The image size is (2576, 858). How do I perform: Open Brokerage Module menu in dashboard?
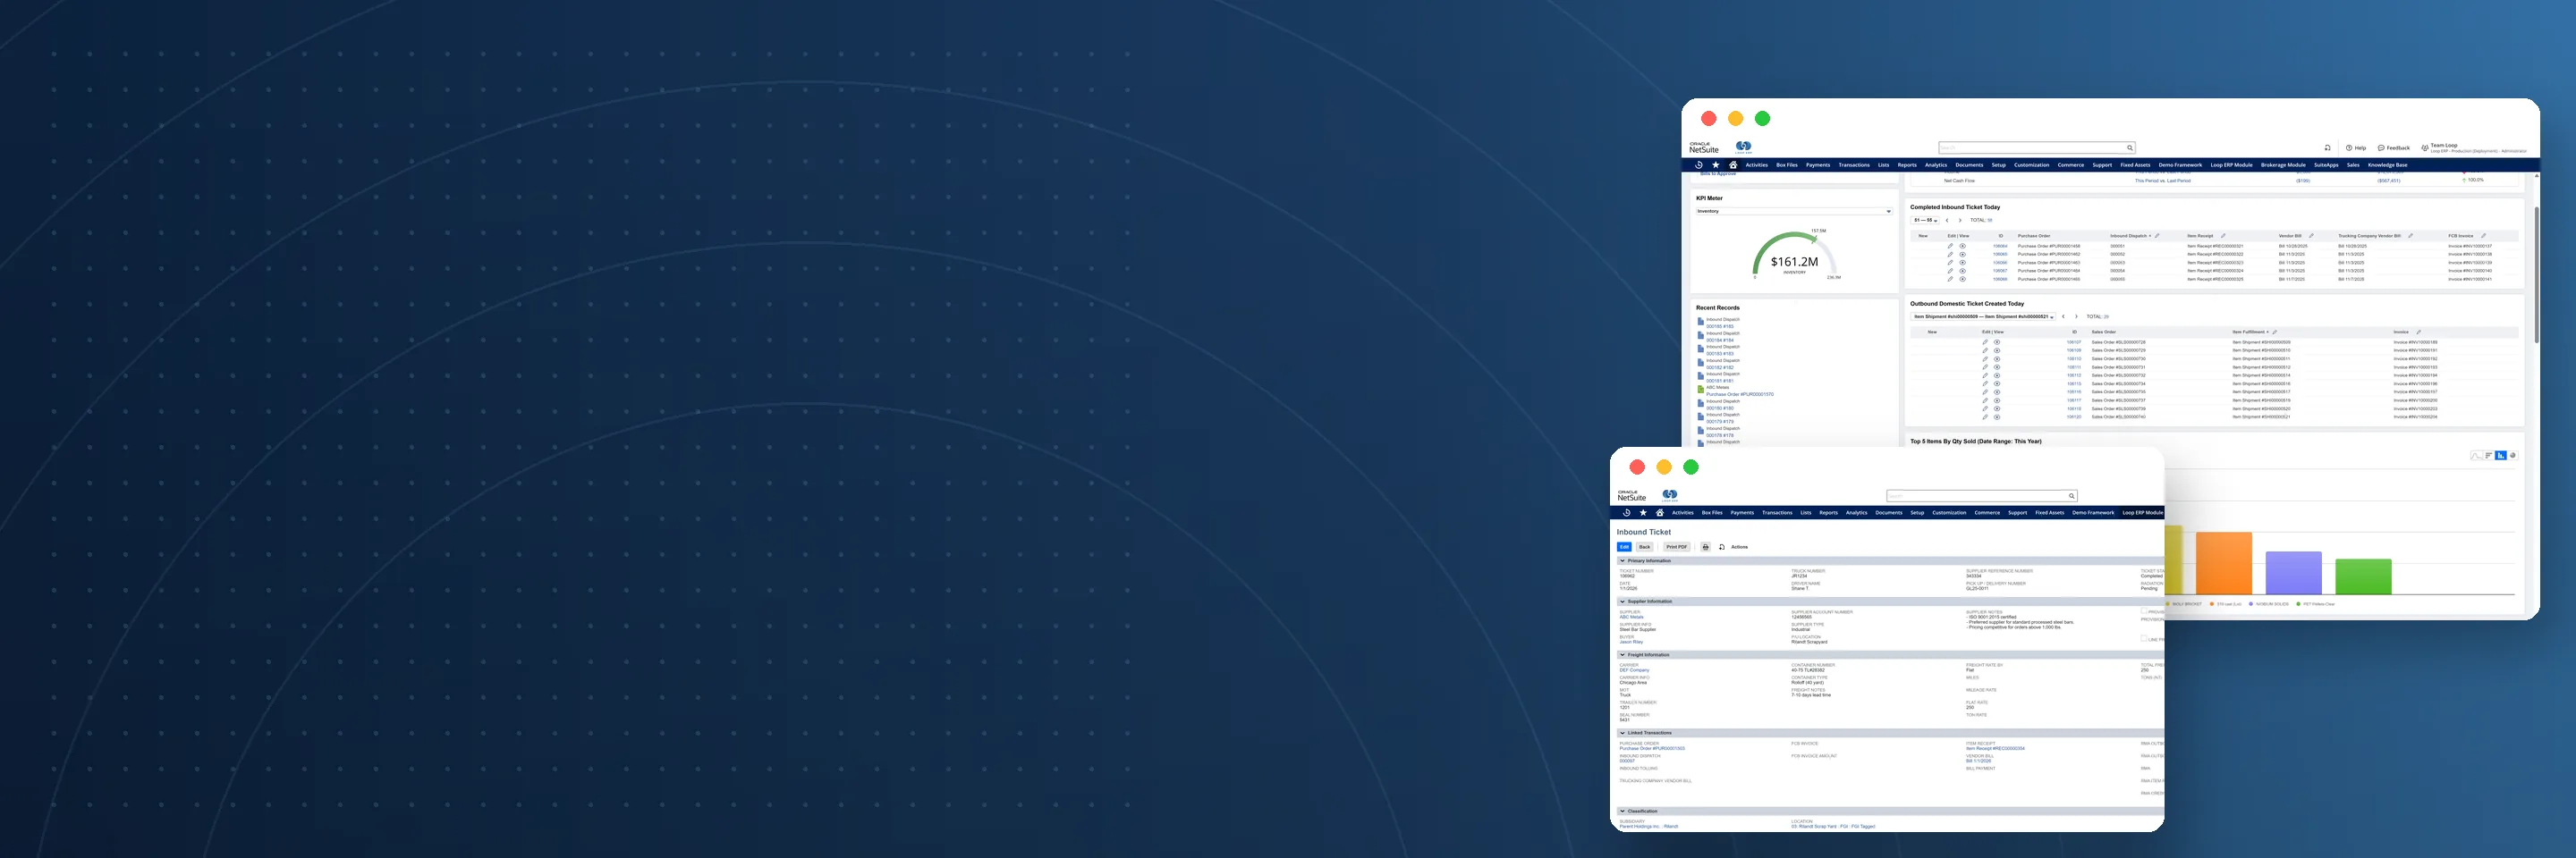click(x=2284, y=166)
